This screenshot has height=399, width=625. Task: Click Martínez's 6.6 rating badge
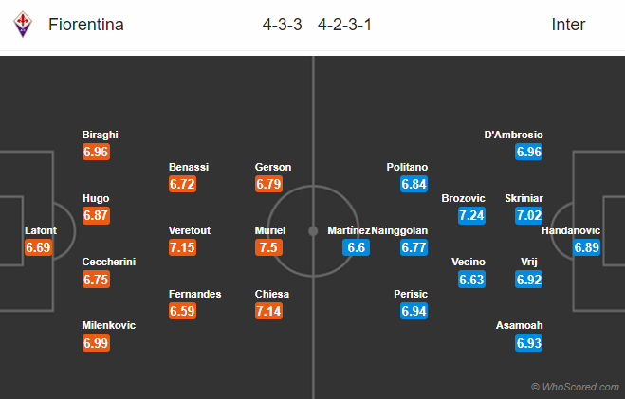pos(356,247)
